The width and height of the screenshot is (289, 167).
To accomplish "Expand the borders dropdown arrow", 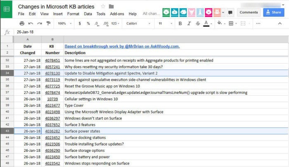I will tap(236, 24).
